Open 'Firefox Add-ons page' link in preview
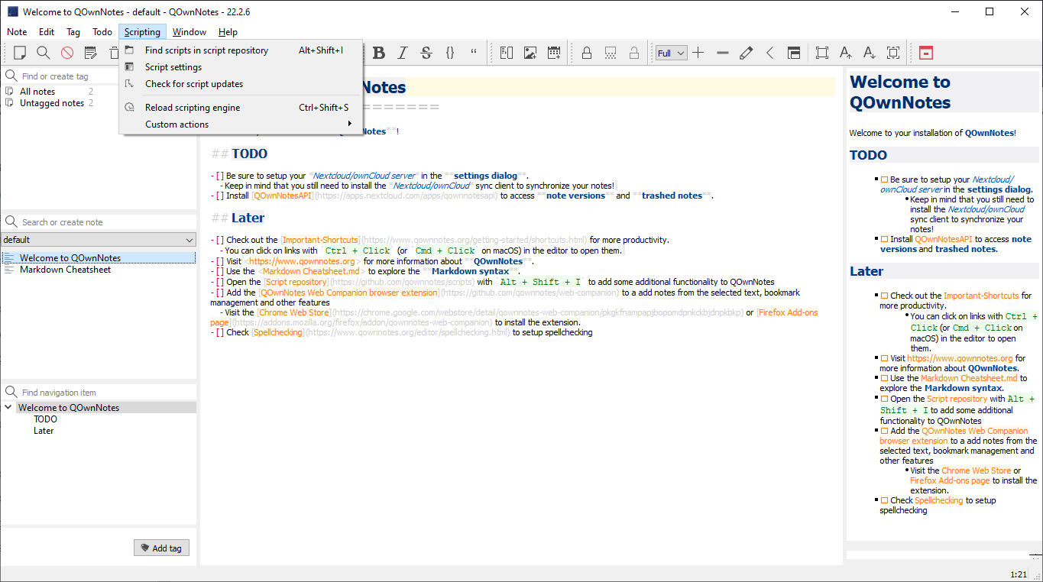 (x=950, y=480)
